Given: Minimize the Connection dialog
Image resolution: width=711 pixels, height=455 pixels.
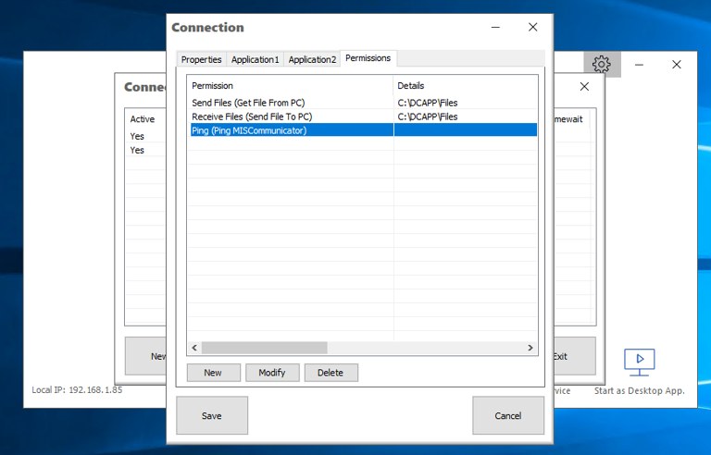Looking at the screenshot, I should coord(495,27).
